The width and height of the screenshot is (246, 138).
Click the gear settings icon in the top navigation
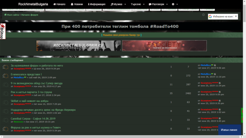(x=173, y=4)
